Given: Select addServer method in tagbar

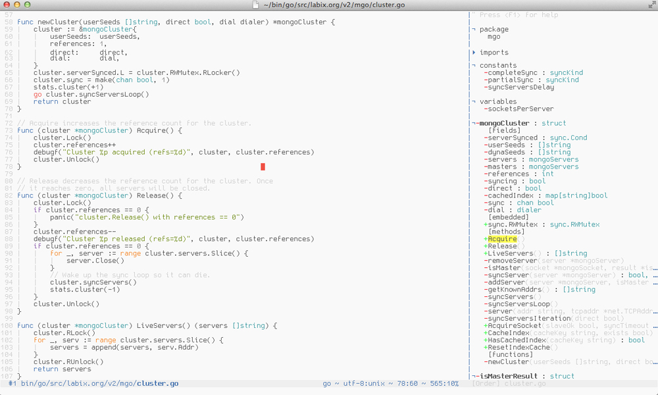Looking at the screenshot, I should click(506, 282).
